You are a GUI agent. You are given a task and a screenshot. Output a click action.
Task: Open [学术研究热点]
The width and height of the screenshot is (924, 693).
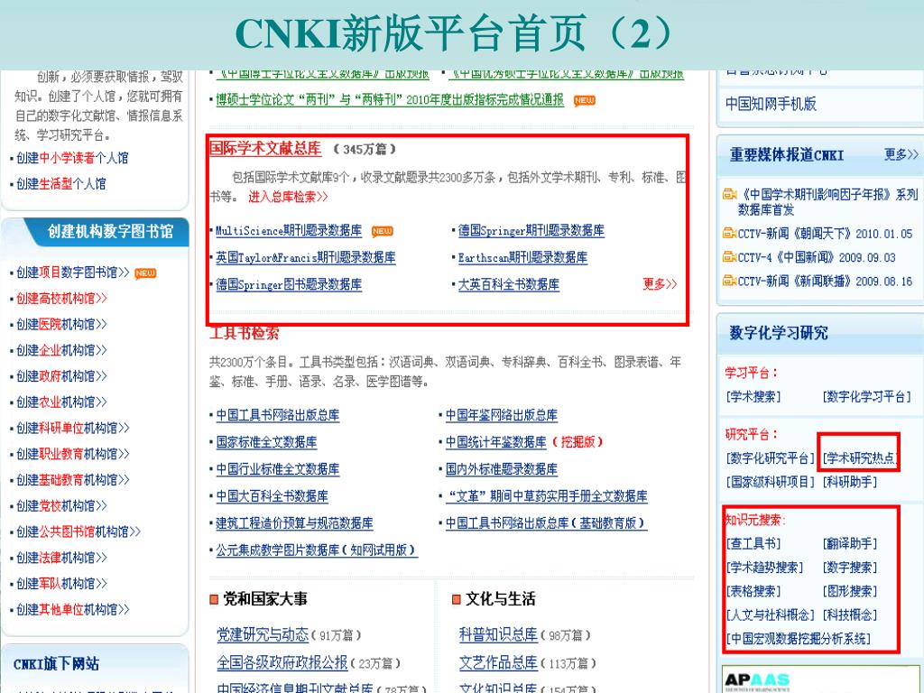click(x=860, y=458)
